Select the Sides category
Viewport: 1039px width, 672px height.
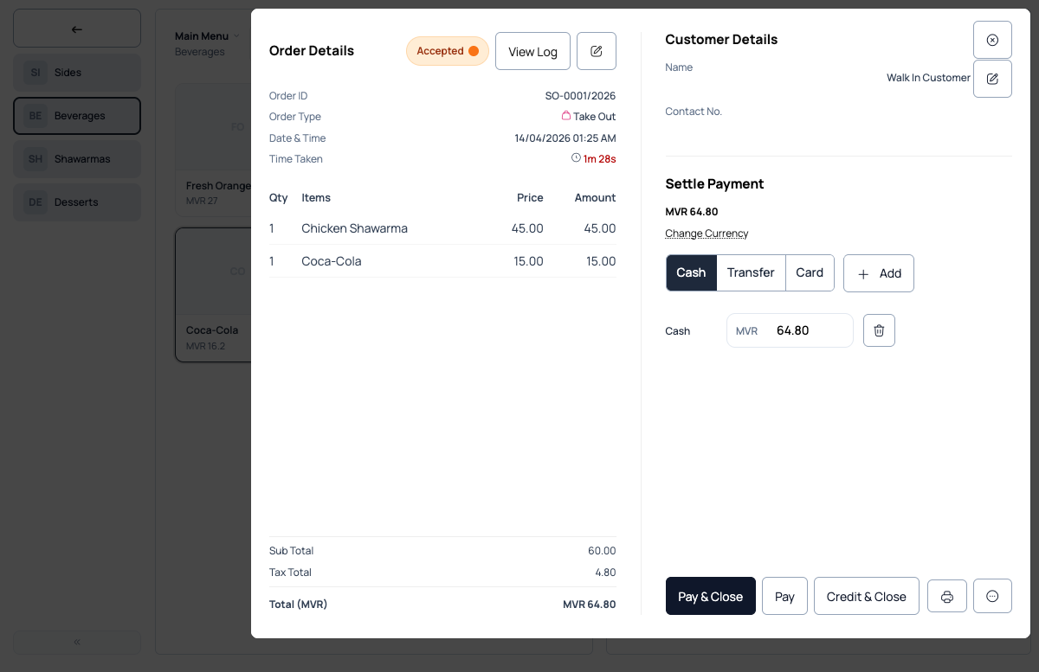[x=77, y=73]
